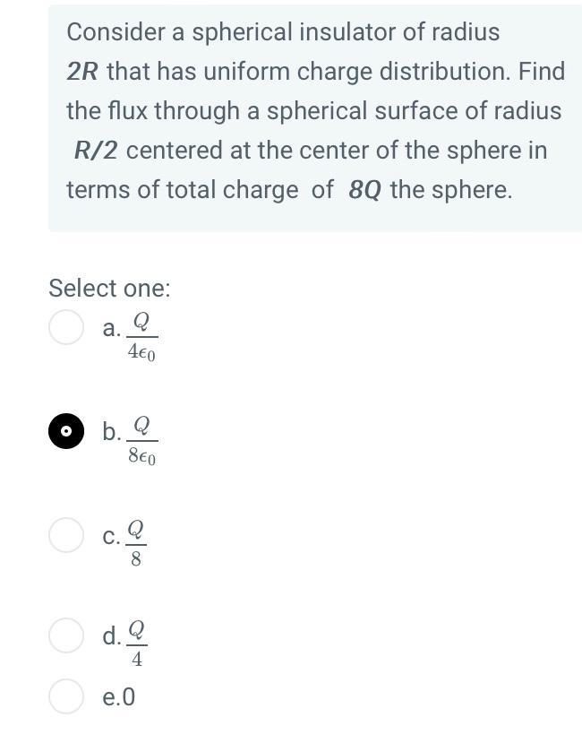Click the e.0 answer text
Screen dimensions: 582x743
coord(117,696)
